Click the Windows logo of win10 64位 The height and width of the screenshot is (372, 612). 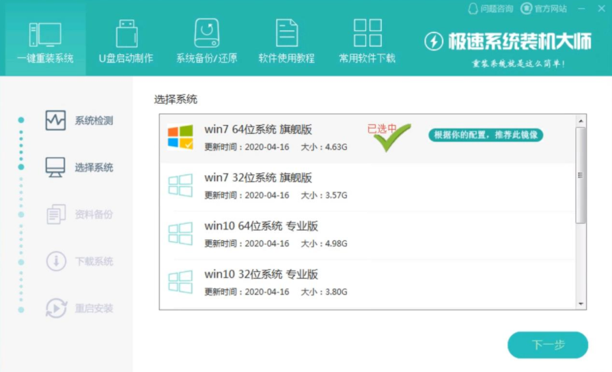coord(180,233)
